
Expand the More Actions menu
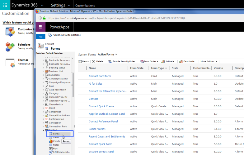[x=209, y=61]
